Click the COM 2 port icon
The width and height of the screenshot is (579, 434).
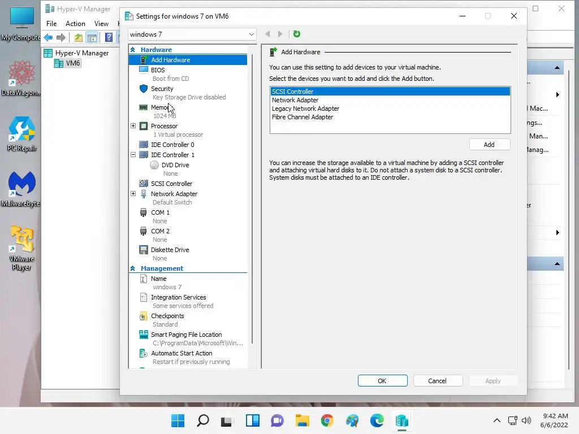(144, 231)
